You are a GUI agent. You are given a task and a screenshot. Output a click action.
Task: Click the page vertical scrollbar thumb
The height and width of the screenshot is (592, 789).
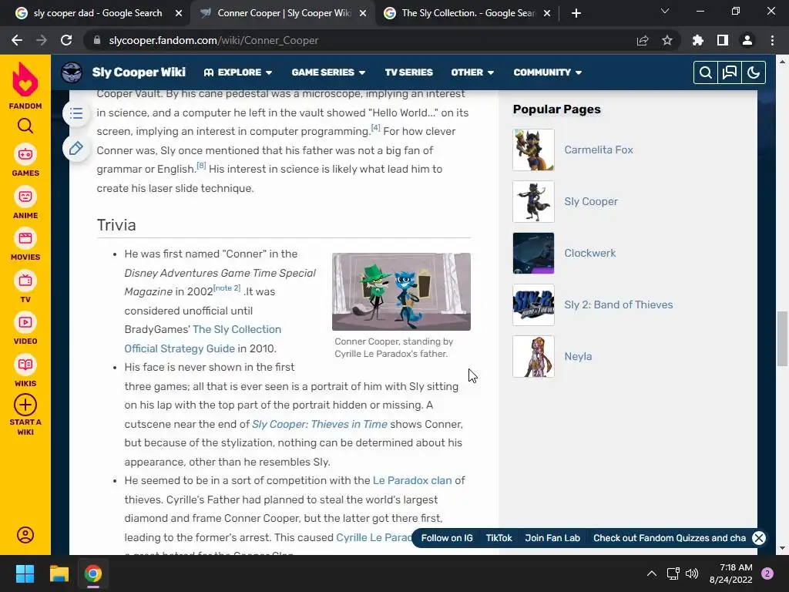point(782,339)
